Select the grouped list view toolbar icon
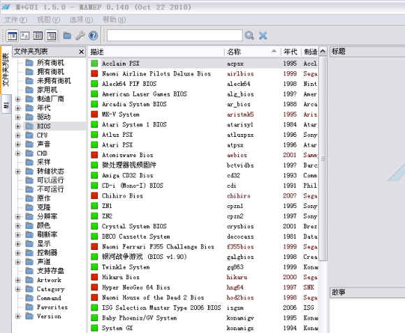 (51, 36)
